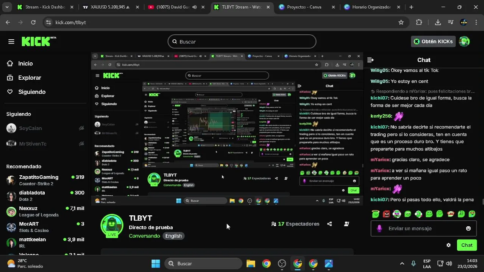Bookmark this page with the star icon
This screenshot has height=272, width=484.
[x=401, y=22]
